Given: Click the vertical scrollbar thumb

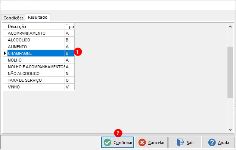Looking at the screenshot, I should click(230, 72).
